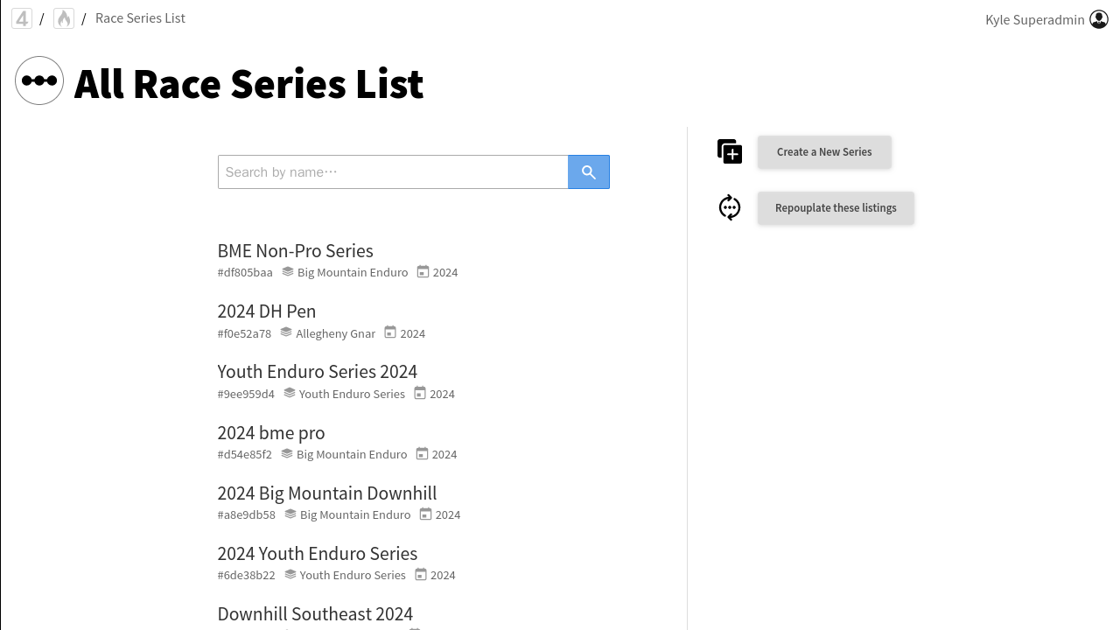Click the calendar icon under 2024 DH Pen

[x=390, y=332]
